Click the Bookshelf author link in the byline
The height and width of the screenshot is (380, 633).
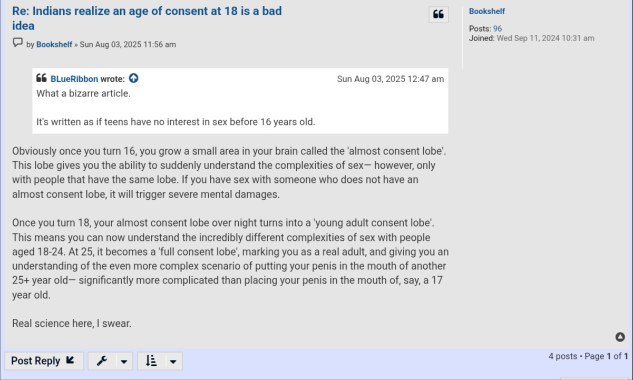pos(54,45)
